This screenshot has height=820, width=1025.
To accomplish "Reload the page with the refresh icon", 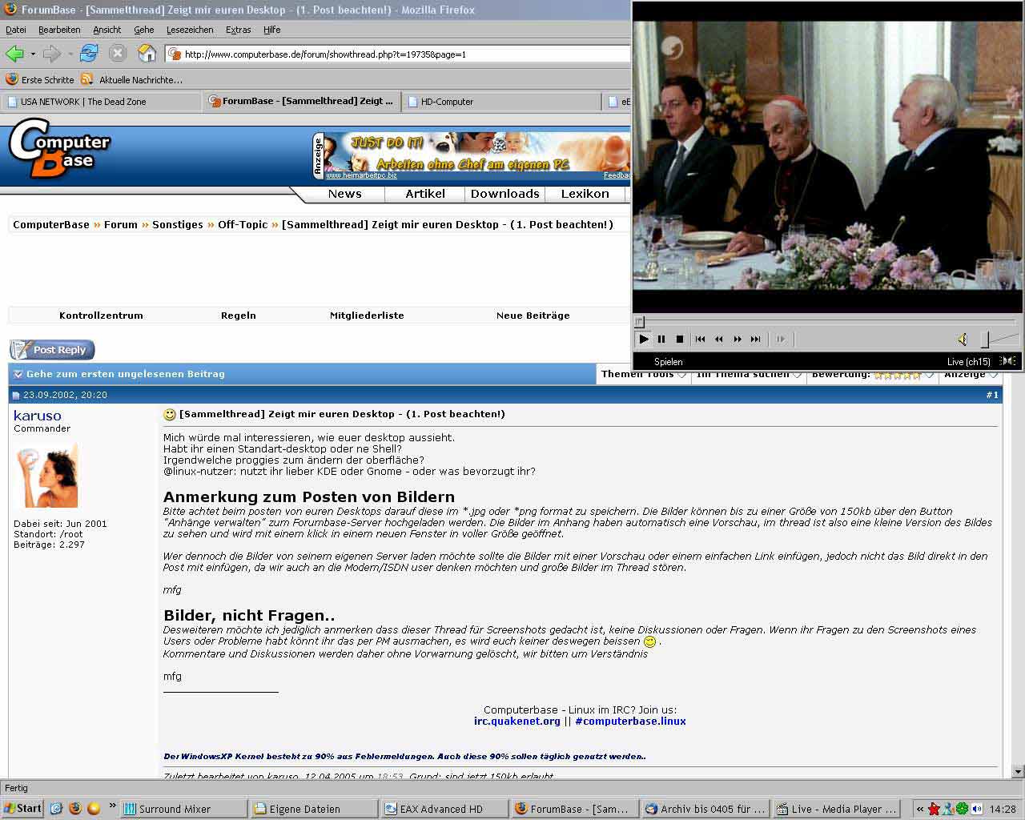I will (x=89, y=54).
